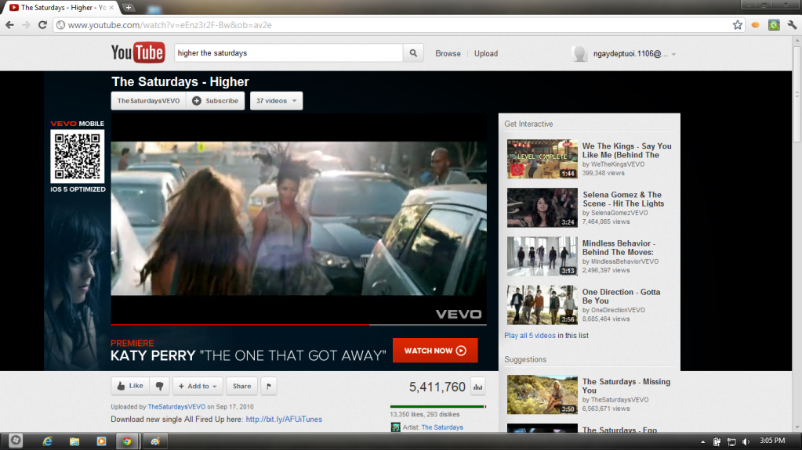Click the green extension icon in toolbar
The height and width of the screenshot is (450, 802).
(x=774, y=24)
